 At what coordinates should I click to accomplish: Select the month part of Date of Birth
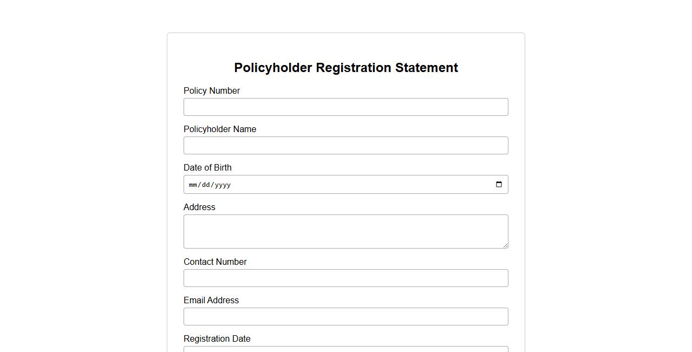[193, 185]
